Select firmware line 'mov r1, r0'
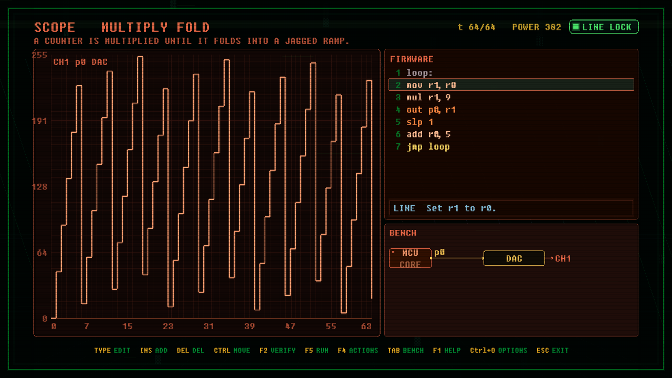 tap(511, 85)
